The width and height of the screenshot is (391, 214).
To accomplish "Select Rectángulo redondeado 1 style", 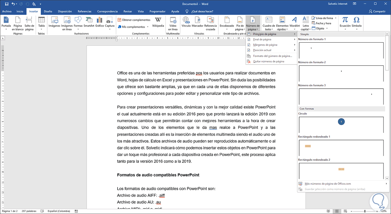I will coord(341,148).
